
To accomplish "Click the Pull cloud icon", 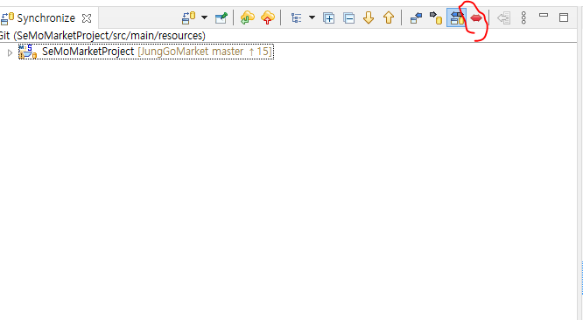I will tap(247, 17).
